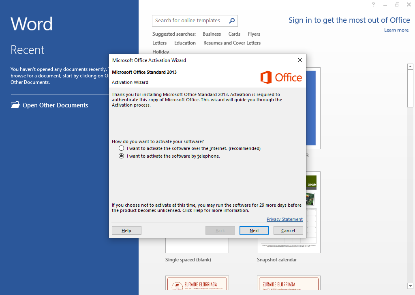Click the Business suggested search
The height and width of the screenshot is (295, 415).
212,34
